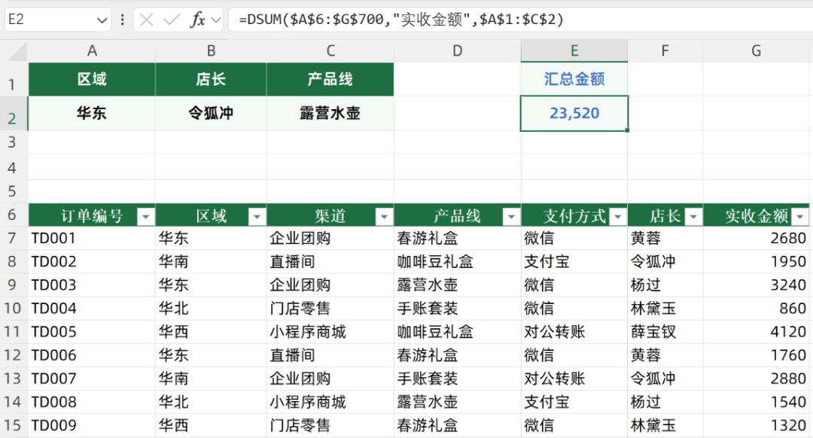Select column E header
The image size is (813, 438).
point(574,51)
